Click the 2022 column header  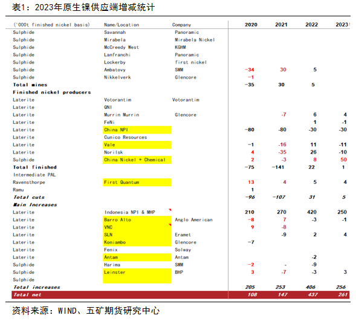pos(311,25)
